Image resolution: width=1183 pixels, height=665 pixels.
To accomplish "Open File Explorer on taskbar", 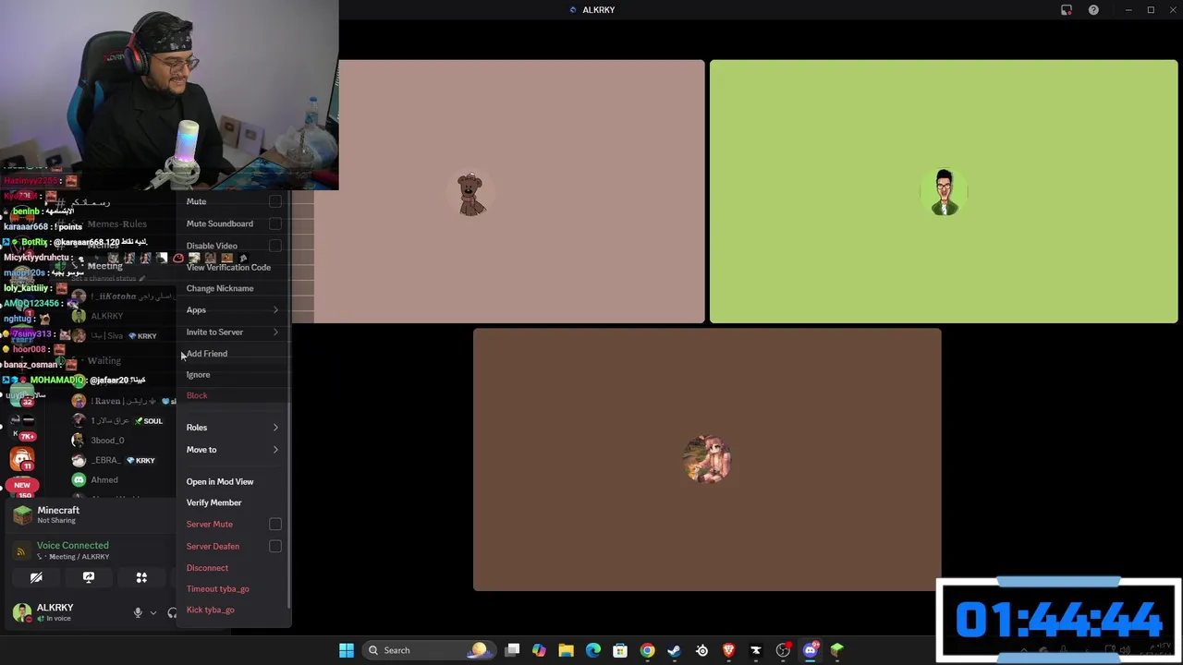I will tap(566, 650).
